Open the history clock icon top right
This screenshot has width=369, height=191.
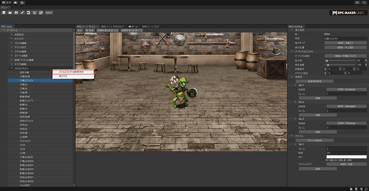click(x=357, y=2)
